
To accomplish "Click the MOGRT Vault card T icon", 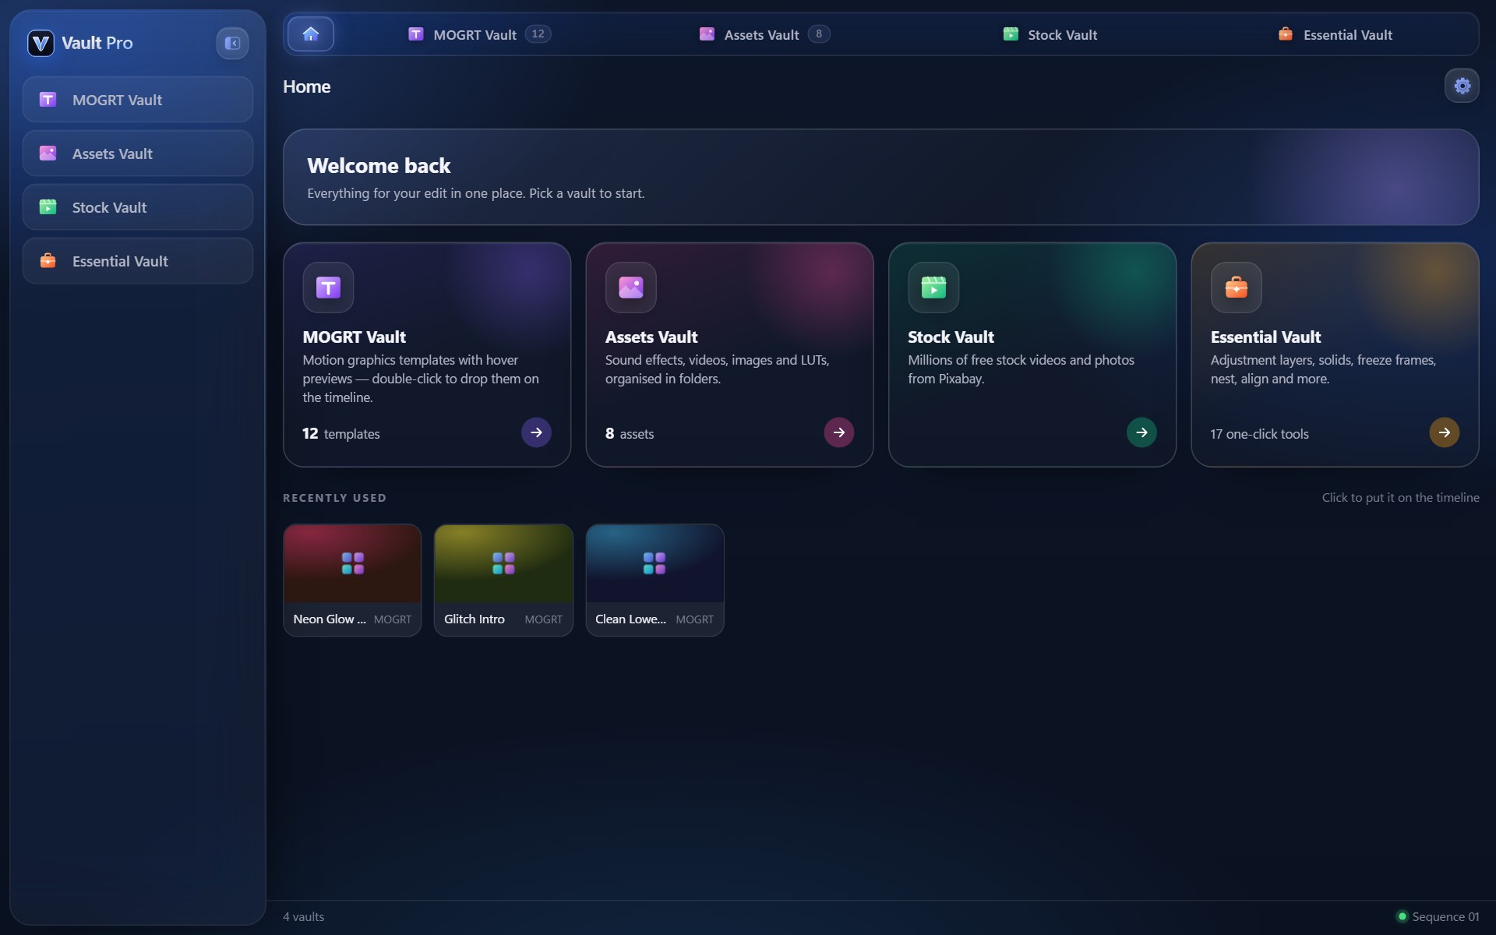I will click(328, 288).
